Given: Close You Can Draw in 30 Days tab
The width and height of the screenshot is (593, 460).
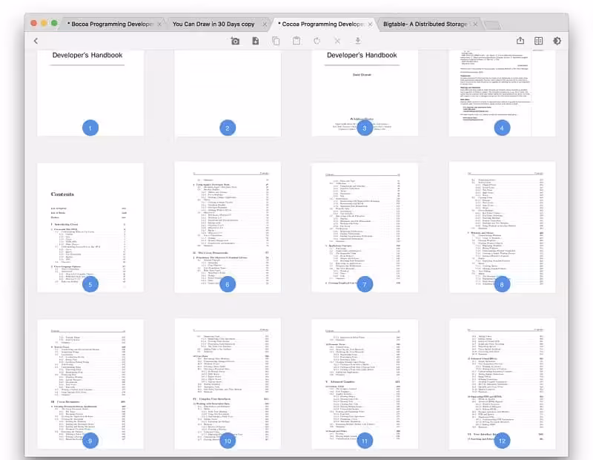Looking at the screenshot, I should (265, 24).
